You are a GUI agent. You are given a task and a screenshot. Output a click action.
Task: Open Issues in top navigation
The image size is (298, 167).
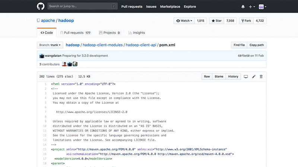pos(151,6)
